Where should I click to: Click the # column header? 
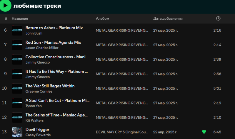pos(6,18)
